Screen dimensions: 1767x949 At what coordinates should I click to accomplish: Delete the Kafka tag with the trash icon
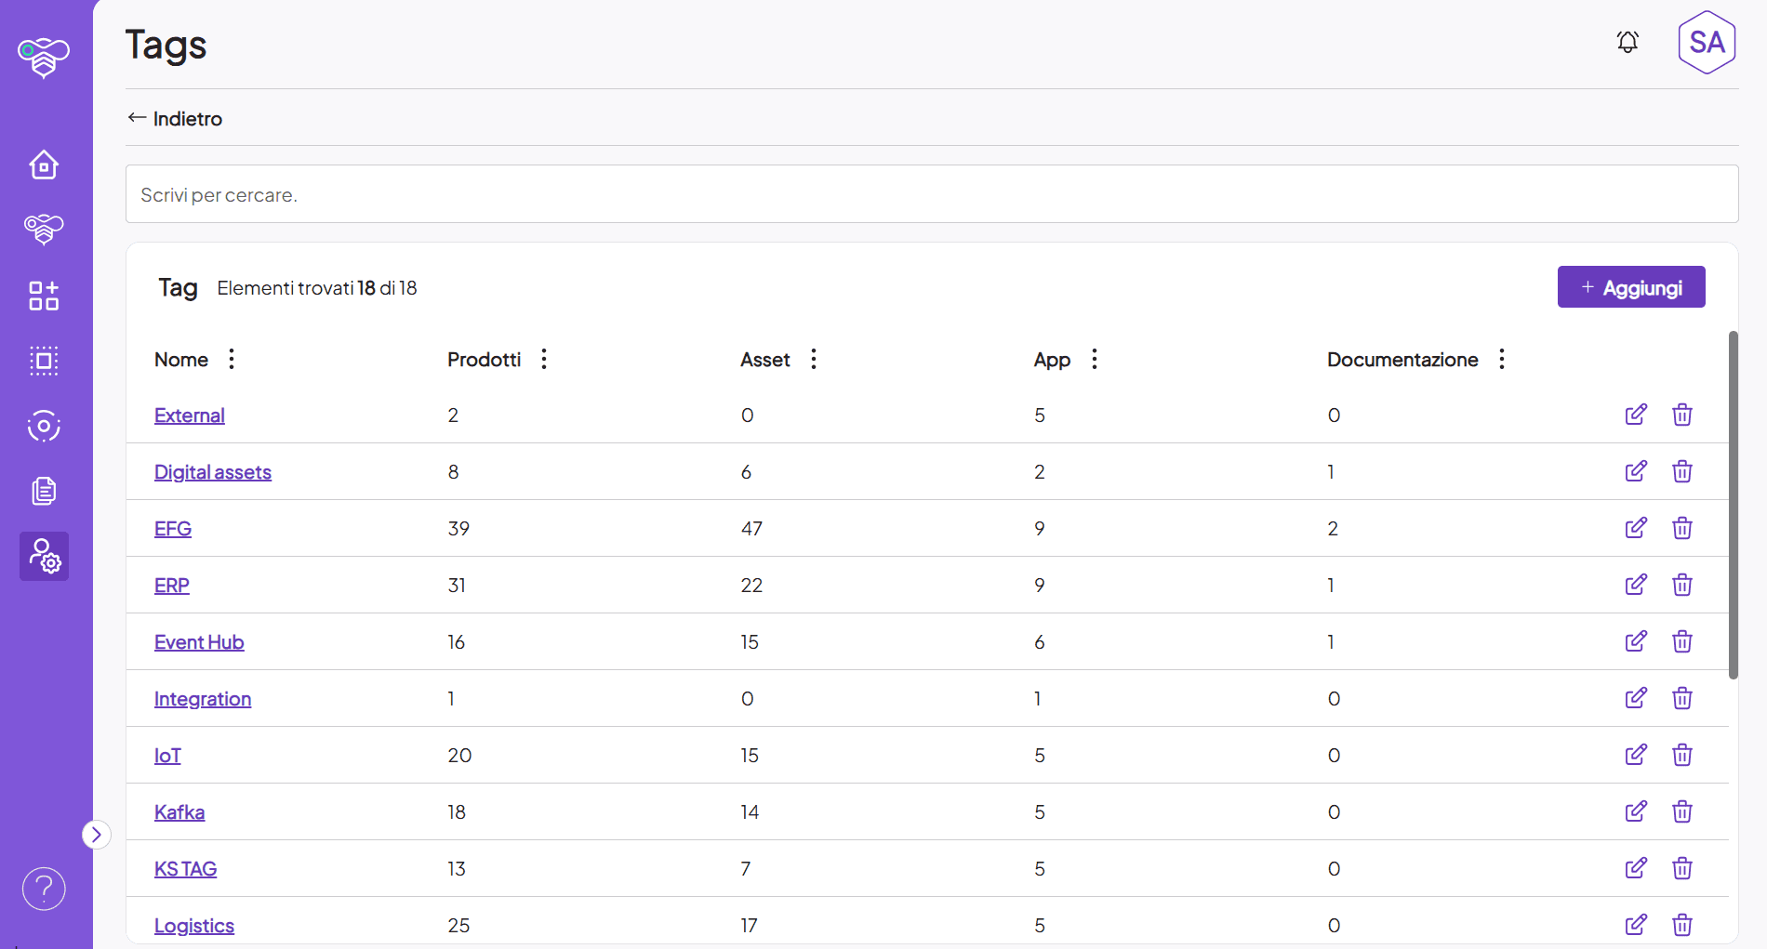coord(1681,811)
